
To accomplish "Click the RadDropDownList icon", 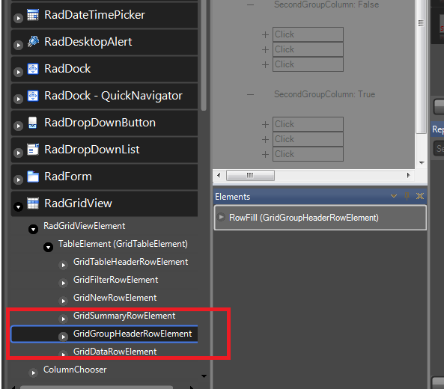I will coord(33,150).
